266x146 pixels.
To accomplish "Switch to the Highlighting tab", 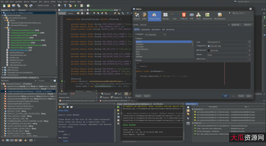I will tap(145, 29).
